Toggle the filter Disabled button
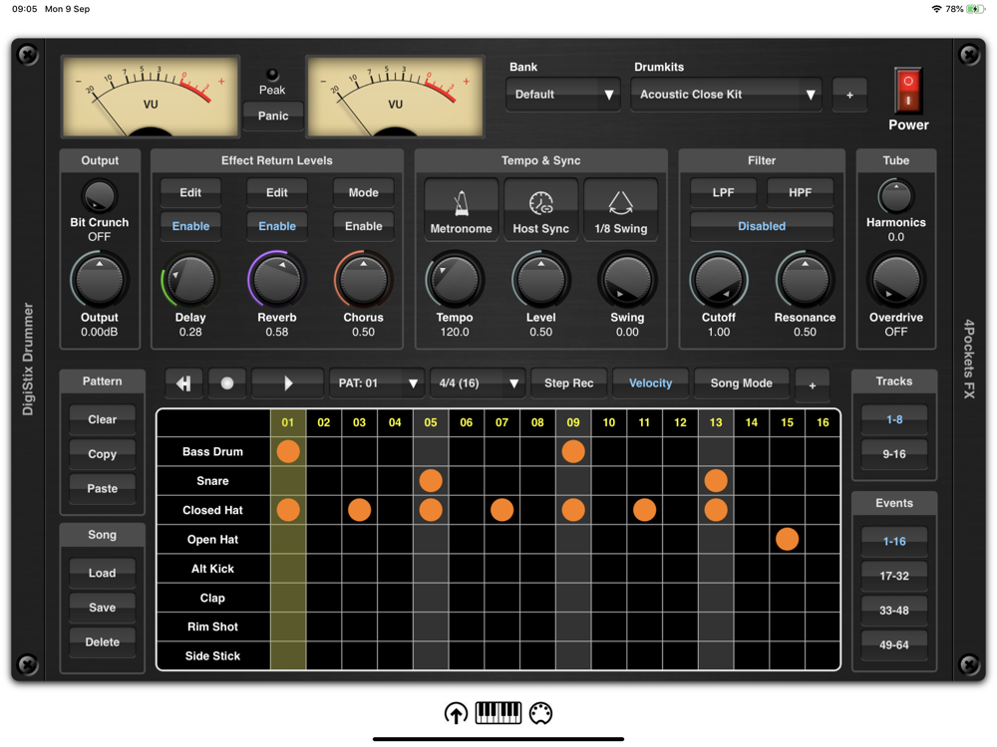 (x=762, y=226)
